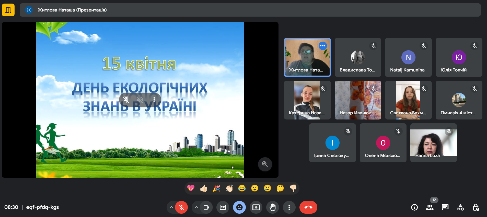Open options on Житлова Наташа's tile
Image resolution: width=487 pixels, height=217 pixels.
[x=323, y=46]
